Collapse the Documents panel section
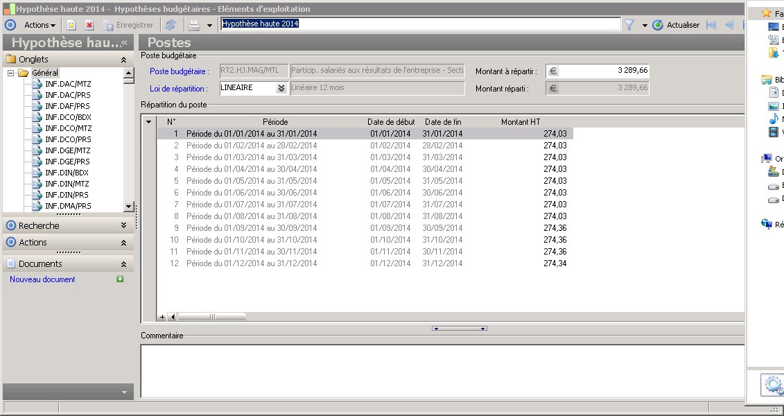This screenshot has width=784, height=416. click(123, 264)
